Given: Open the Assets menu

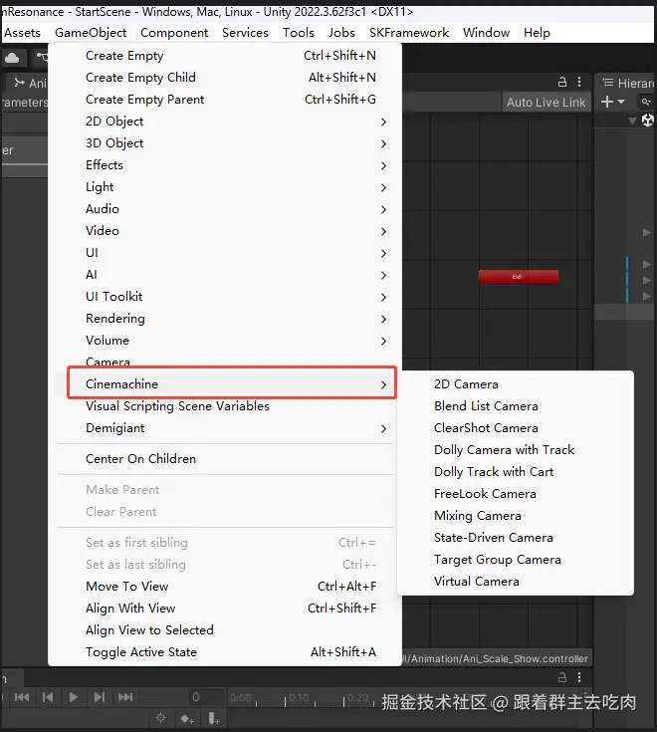Looking at the screenshot, I should click(x=22, y=33).
